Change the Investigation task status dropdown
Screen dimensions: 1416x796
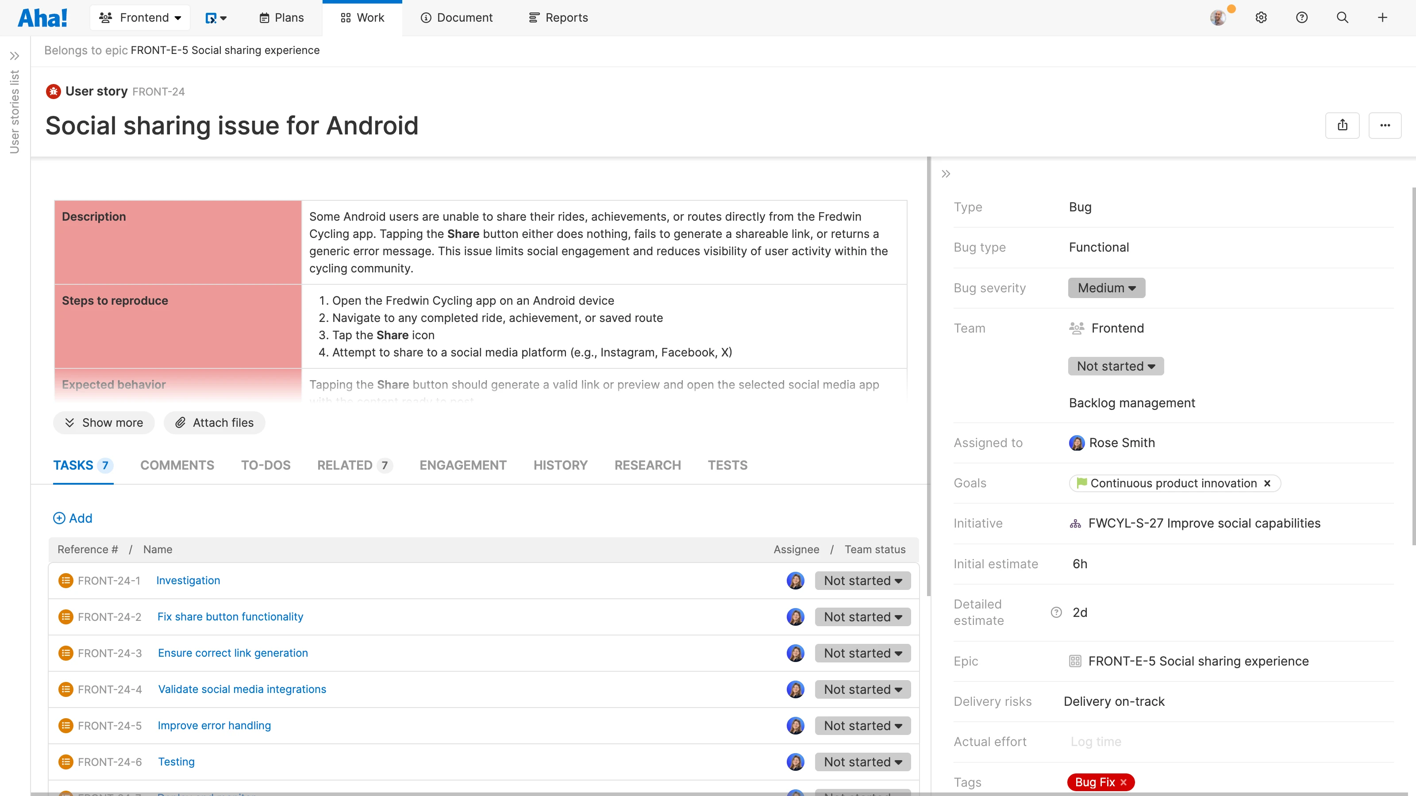pyautogui.click(x=862, y=581)
